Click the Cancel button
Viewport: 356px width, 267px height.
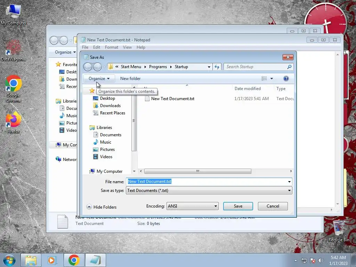click(x=273, y=206)
